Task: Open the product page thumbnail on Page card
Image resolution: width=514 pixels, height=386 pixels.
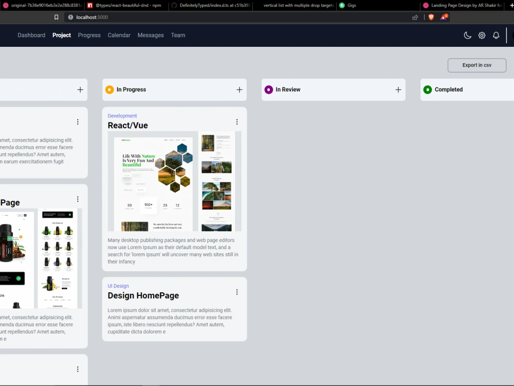Action: (x=41, y=258)
